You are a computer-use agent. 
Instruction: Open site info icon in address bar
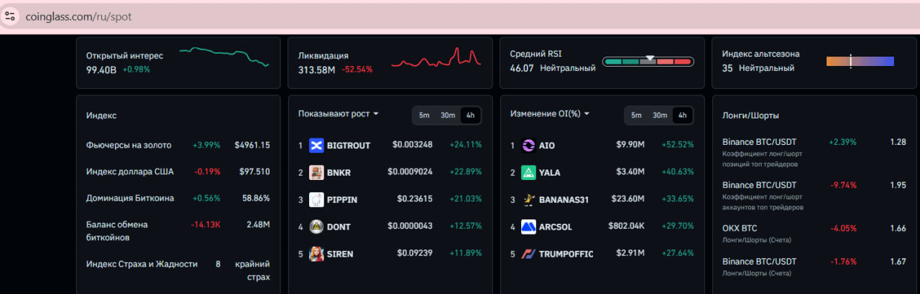pyautogui.click(x=9, y=16)
